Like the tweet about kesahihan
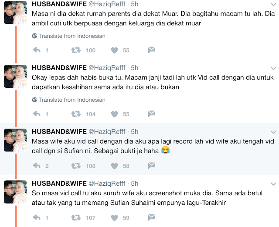This screenshot has width=279, height=227. coord(114,114)
